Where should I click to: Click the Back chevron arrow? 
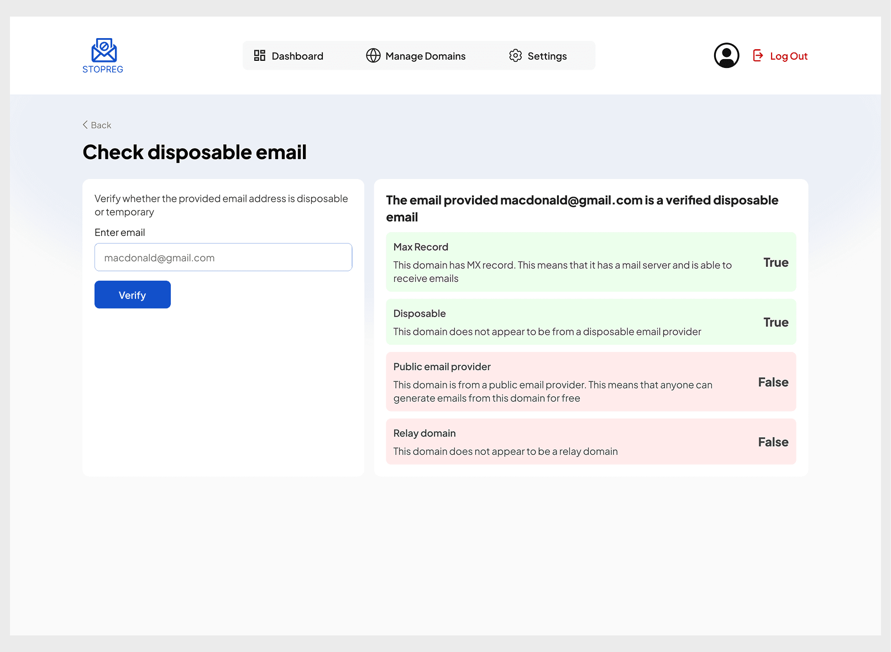click(85, 125)
